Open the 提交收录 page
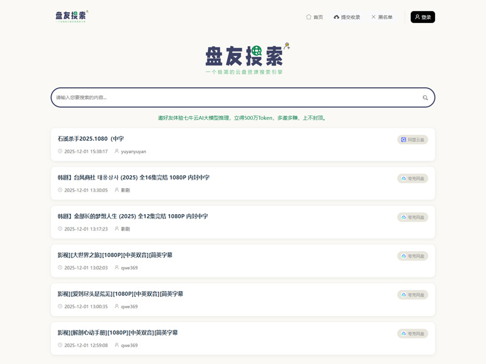This screenshot has height=364, width=486. pyautogui.click(x=350, y=17)
